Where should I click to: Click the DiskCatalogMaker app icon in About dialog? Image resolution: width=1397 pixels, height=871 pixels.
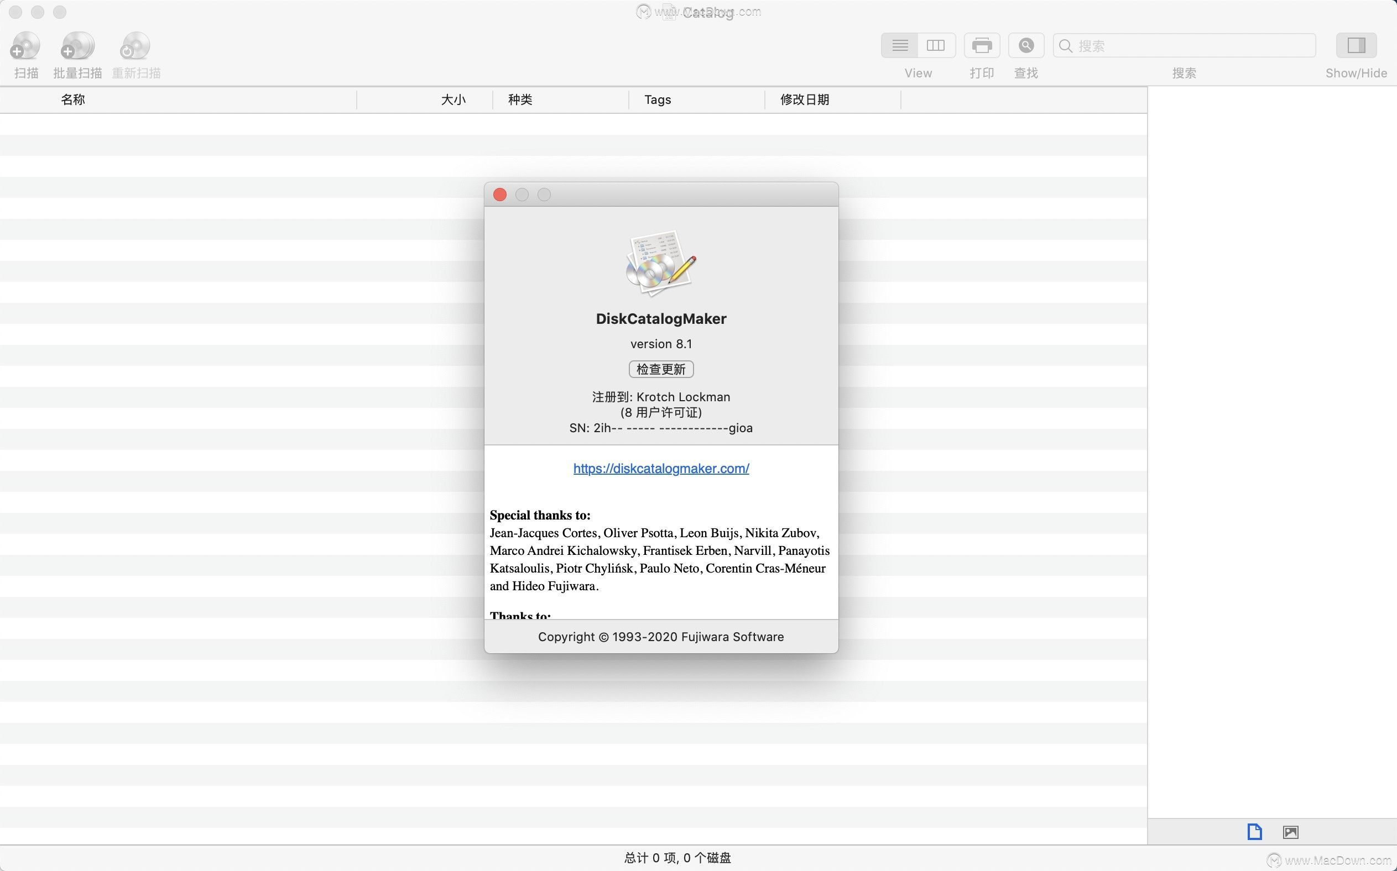coord(661,264)
